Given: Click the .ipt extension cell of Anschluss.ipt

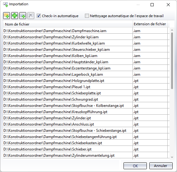Looking at the screenshot, I should (150, 124).
